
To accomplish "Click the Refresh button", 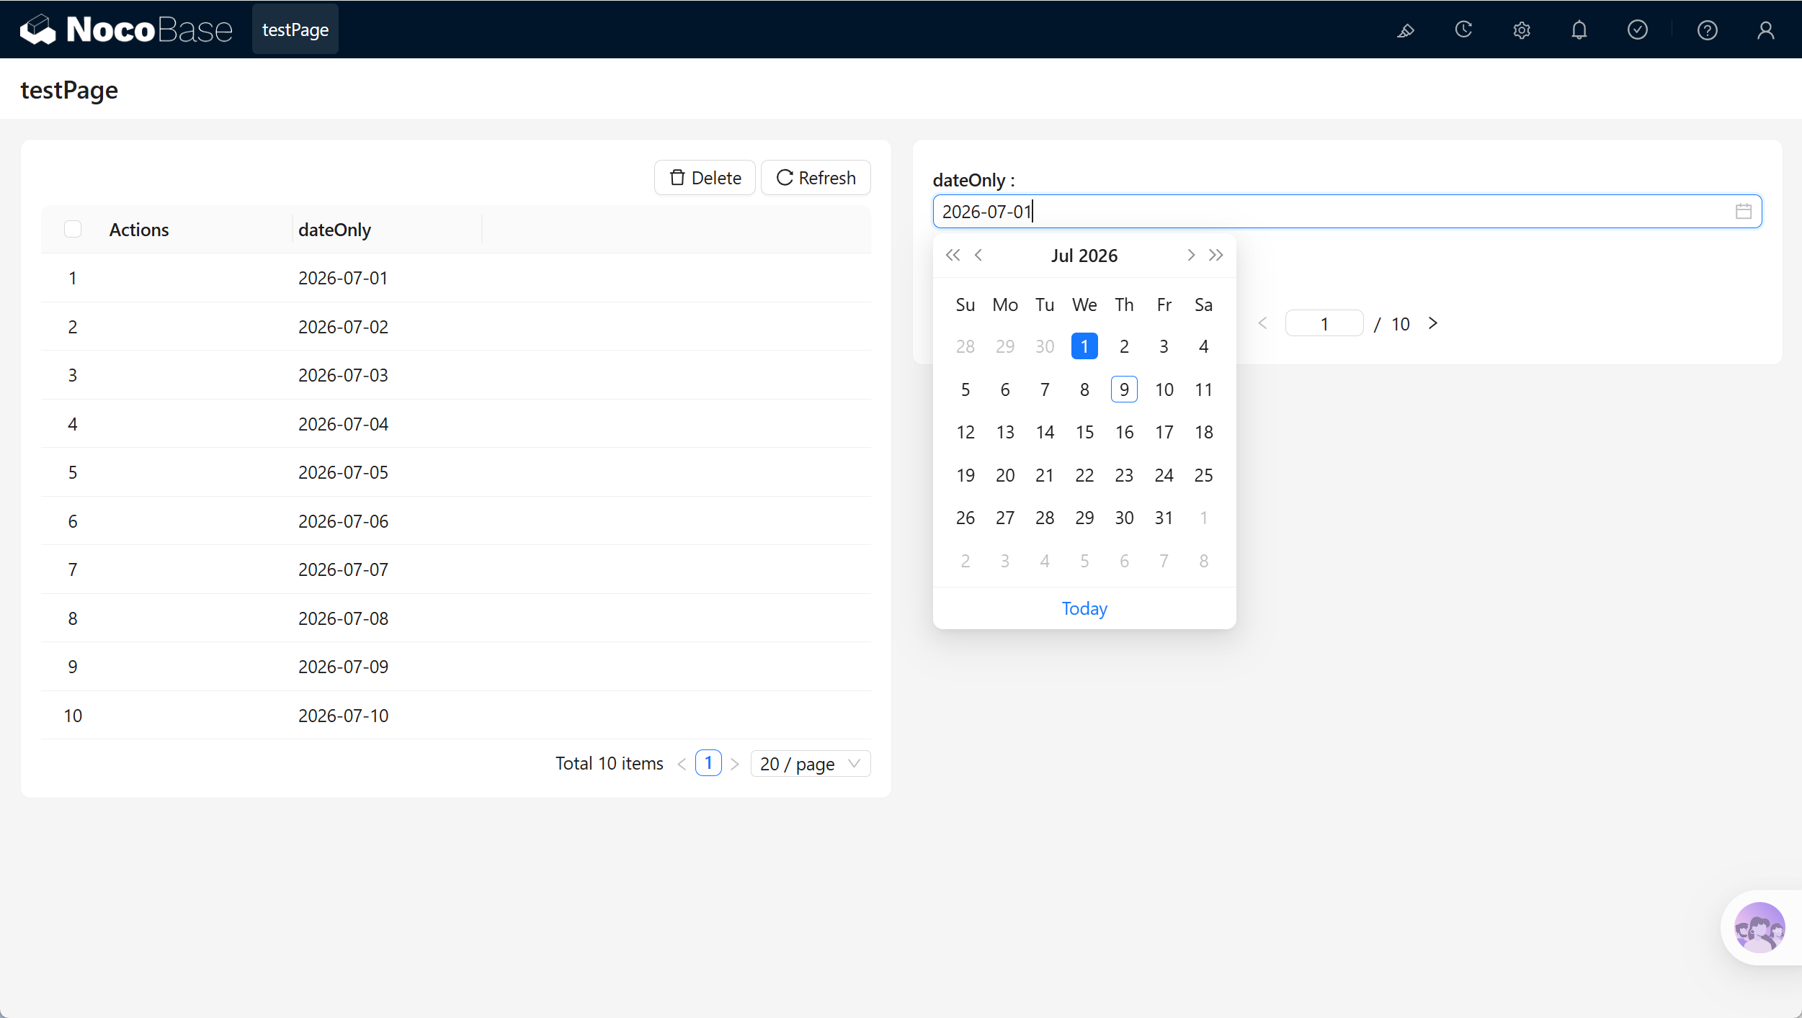I will point(816,178).
